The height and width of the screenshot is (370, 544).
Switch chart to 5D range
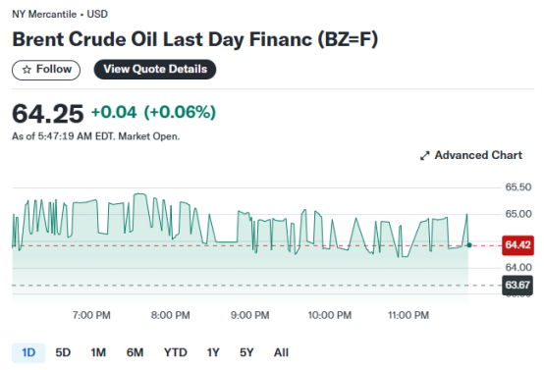tap(63, 352)
